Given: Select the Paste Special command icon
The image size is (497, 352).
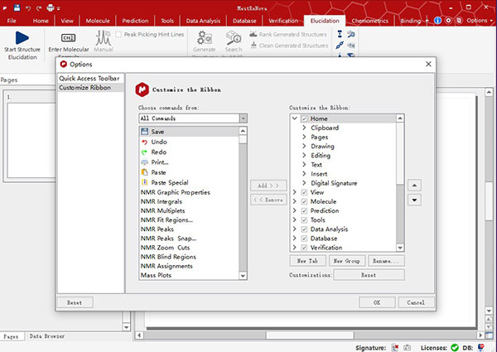Looking at the screenshot, I should click(x=145, y=182).
